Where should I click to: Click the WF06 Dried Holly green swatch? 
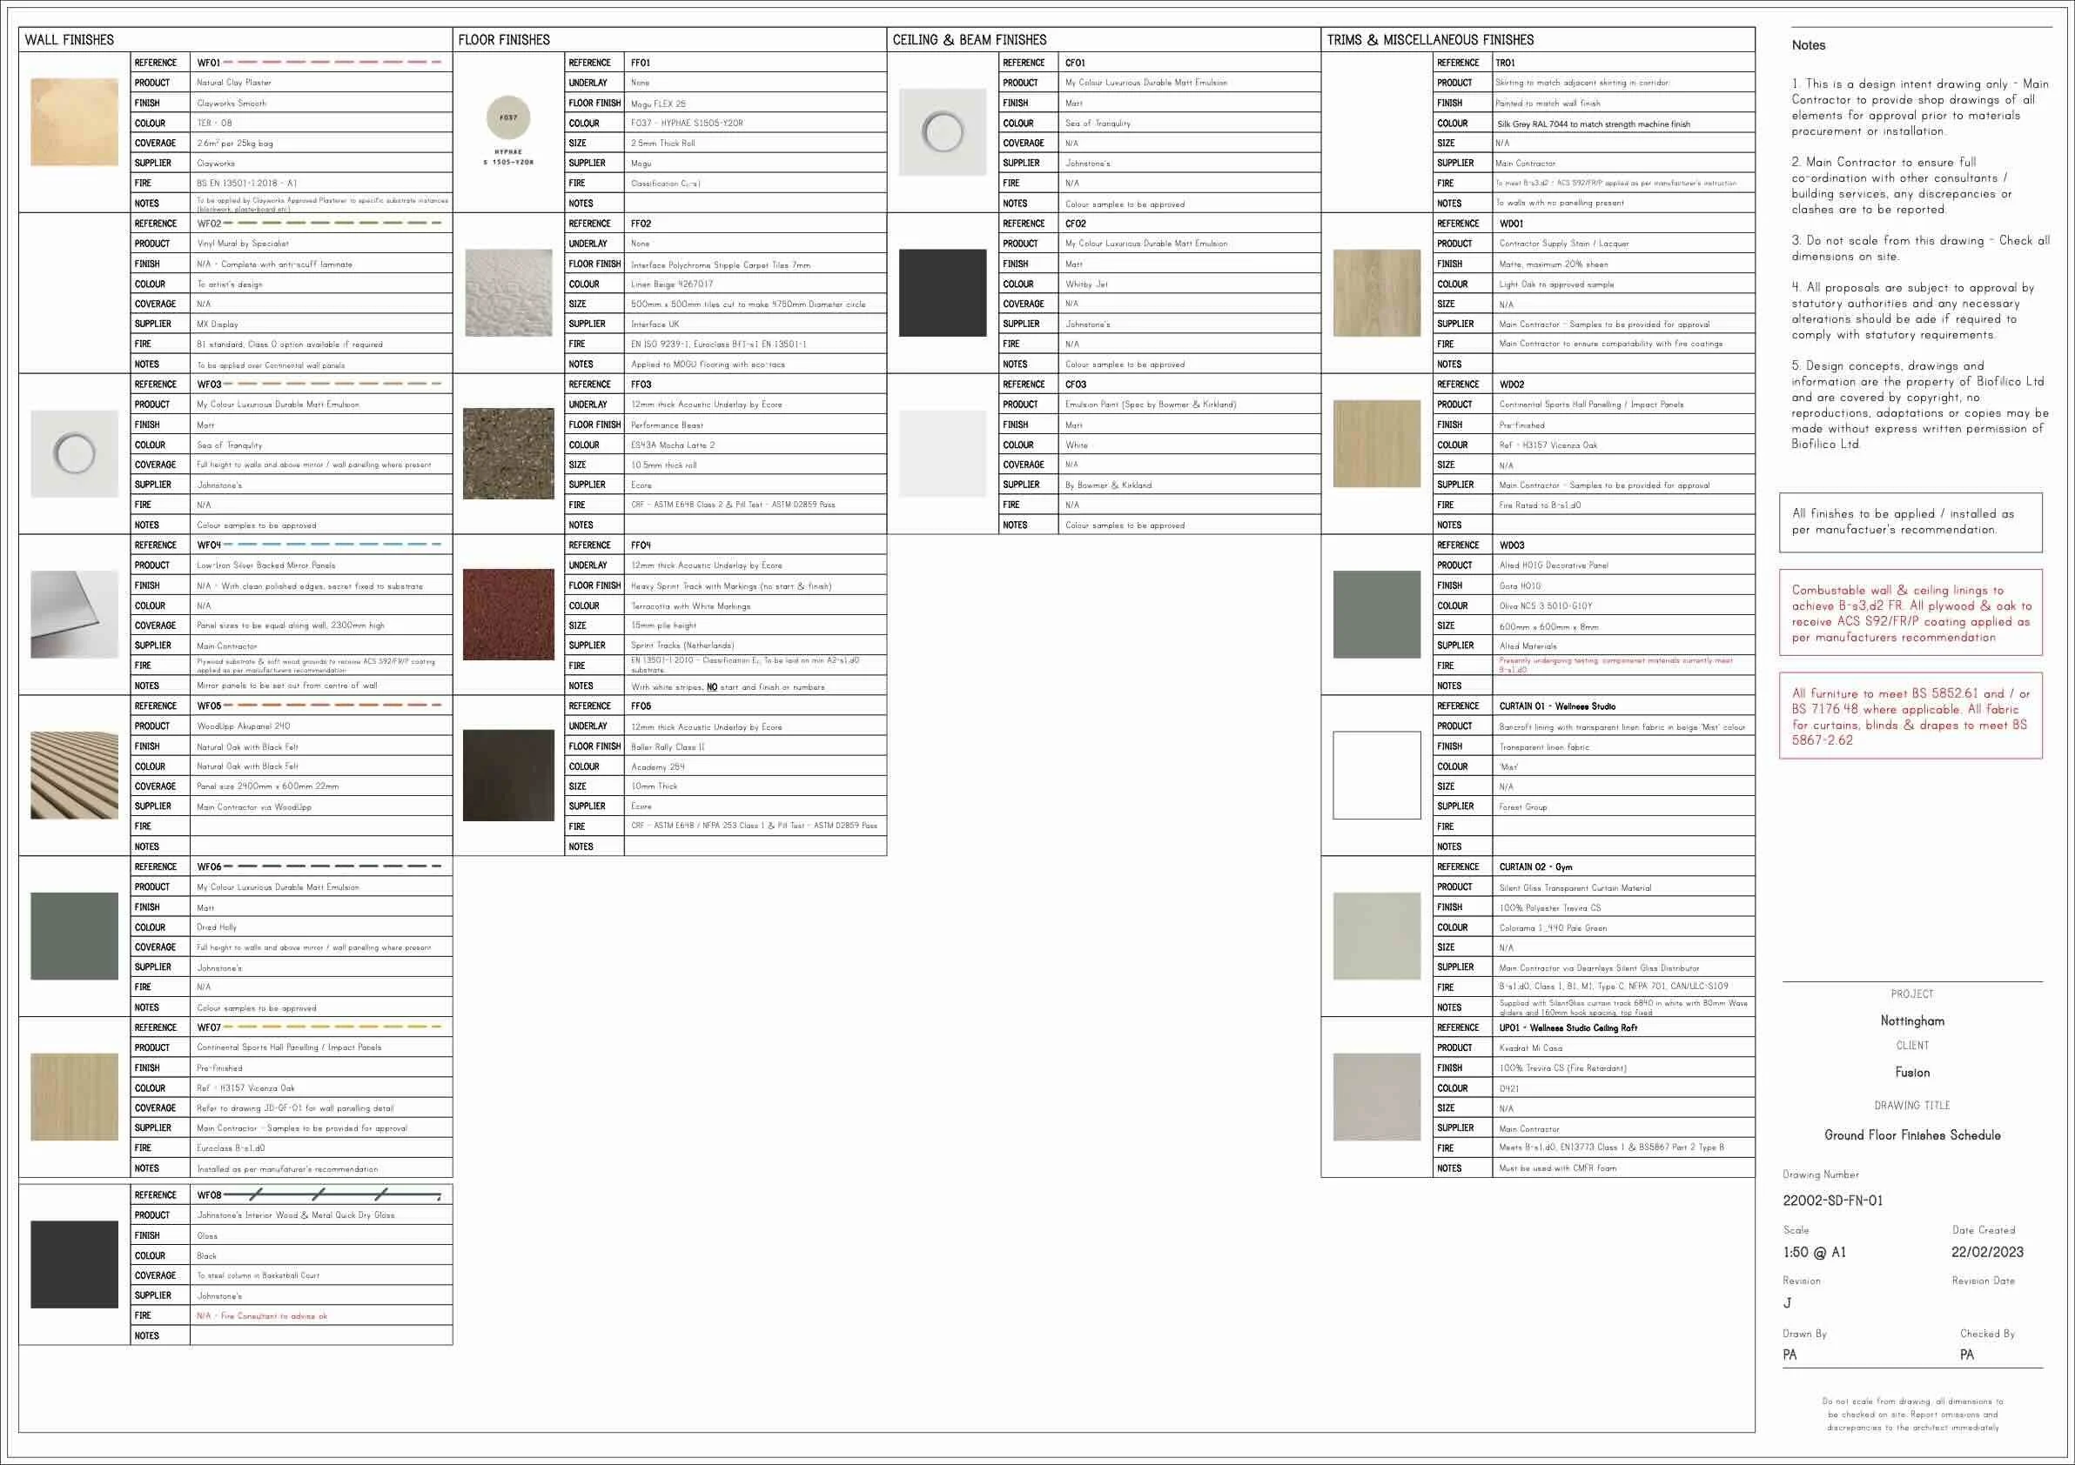tap(74, 936)
